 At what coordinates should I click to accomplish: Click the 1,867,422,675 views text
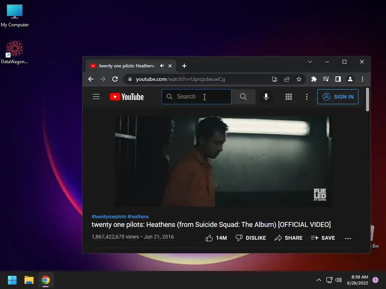115,237
